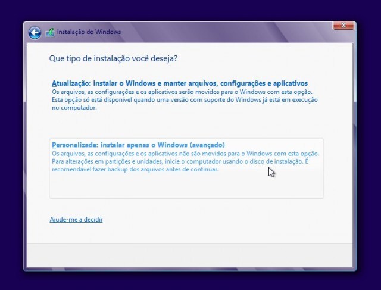
Task: Open the Ajude-me a decidir help link
Action: coord(76,220)
